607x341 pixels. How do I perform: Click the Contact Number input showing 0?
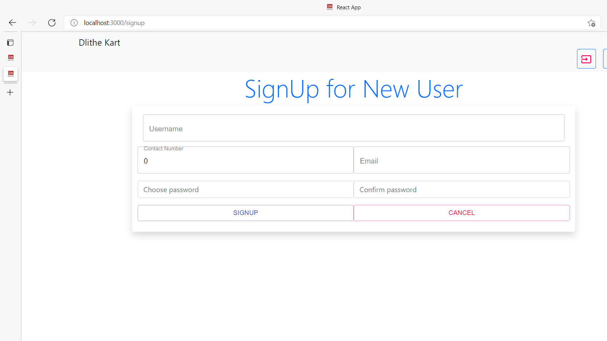pyautogui.click(x=245, y=161)
